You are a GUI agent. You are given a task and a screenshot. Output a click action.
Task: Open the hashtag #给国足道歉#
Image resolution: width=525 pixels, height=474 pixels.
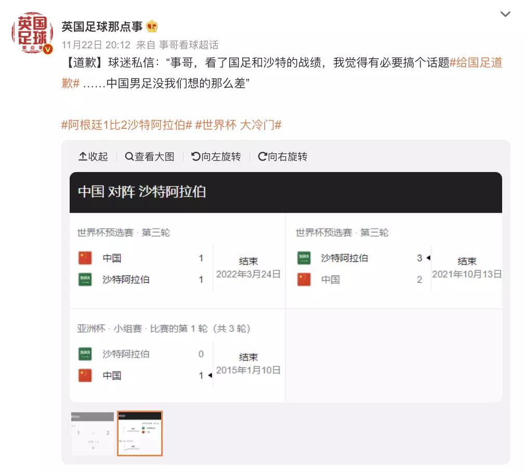[x=476, y=64]
